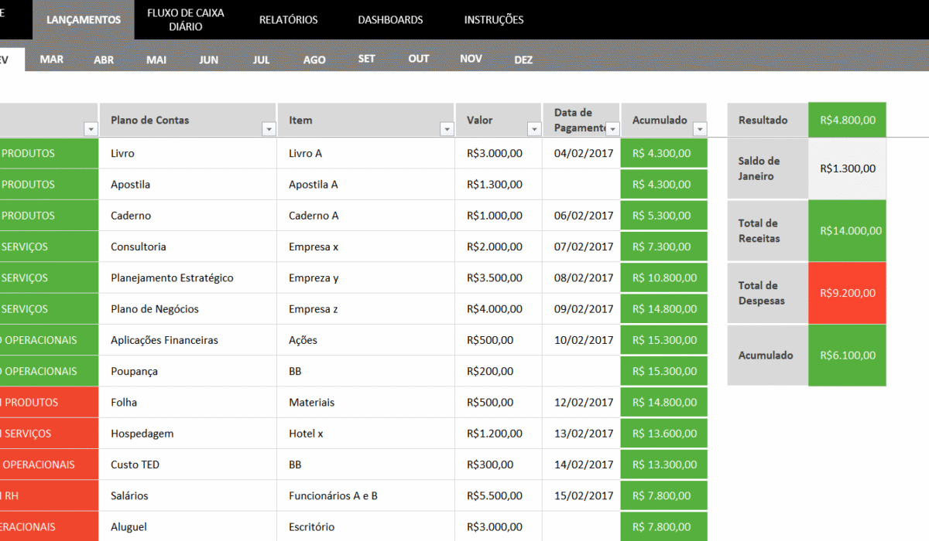
Task: Choose the SET month tab
Action: click(x=366, y=60)
